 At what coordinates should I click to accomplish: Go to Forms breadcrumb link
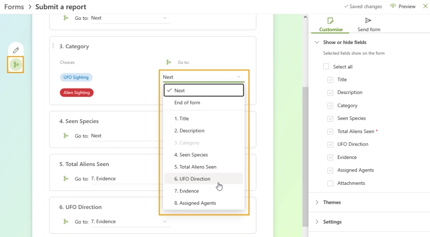point(14,6)
